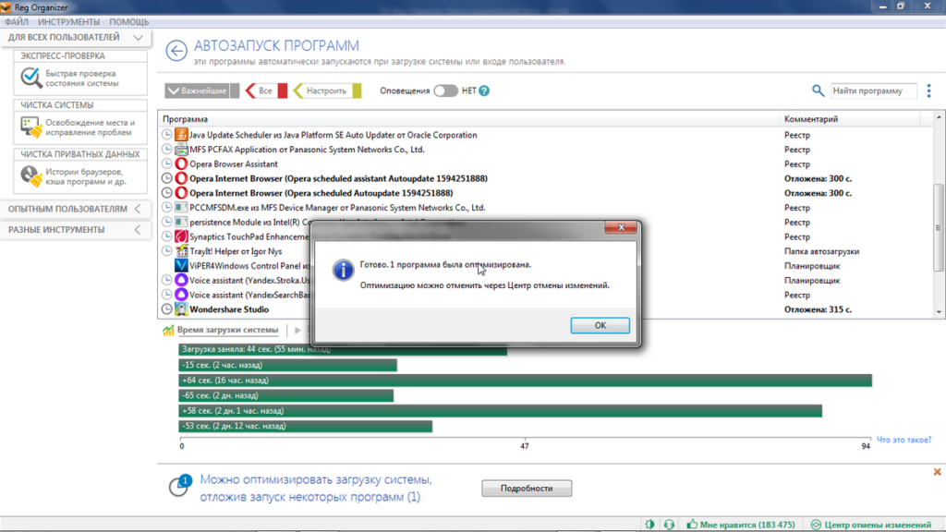The image size is (946, 532).
Task: Click the +64 сек. boot time bar
Action: point(525,380)
